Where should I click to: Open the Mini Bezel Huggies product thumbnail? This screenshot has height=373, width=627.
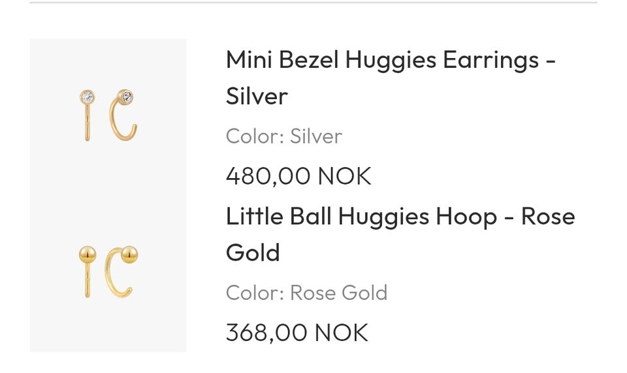[x=108, y=117]
